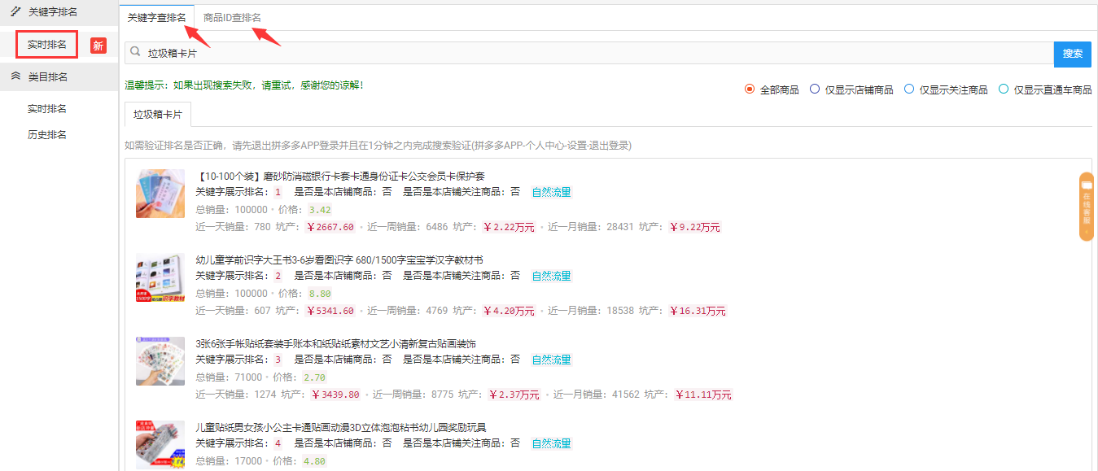1098x471 pixels.
Task: Click the magnifier icon in search box
Action: [x=135, y=52]
